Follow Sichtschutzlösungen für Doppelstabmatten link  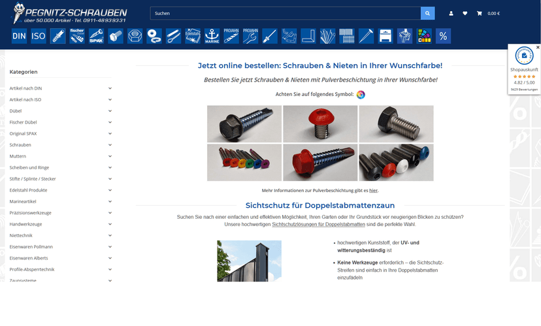318,224
